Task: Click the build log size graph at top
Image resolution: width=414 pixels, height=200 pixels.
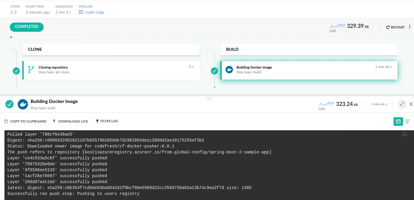Action: point(337,26)
